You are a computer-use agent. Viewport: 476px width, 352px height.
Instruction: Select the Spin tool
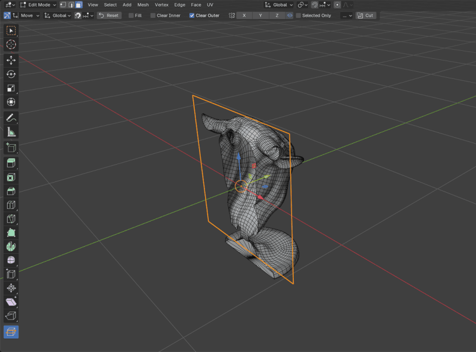(x=11, y=247)
